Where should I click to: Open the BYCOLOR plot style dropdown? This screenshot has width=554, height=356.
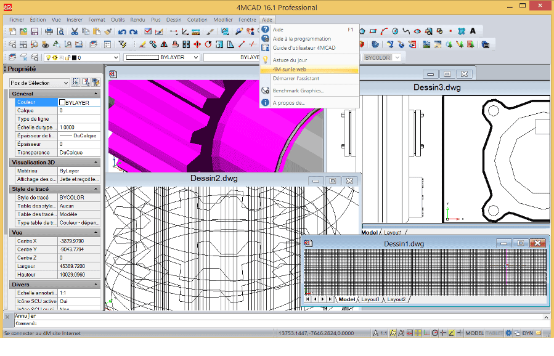tap(381, 57)
